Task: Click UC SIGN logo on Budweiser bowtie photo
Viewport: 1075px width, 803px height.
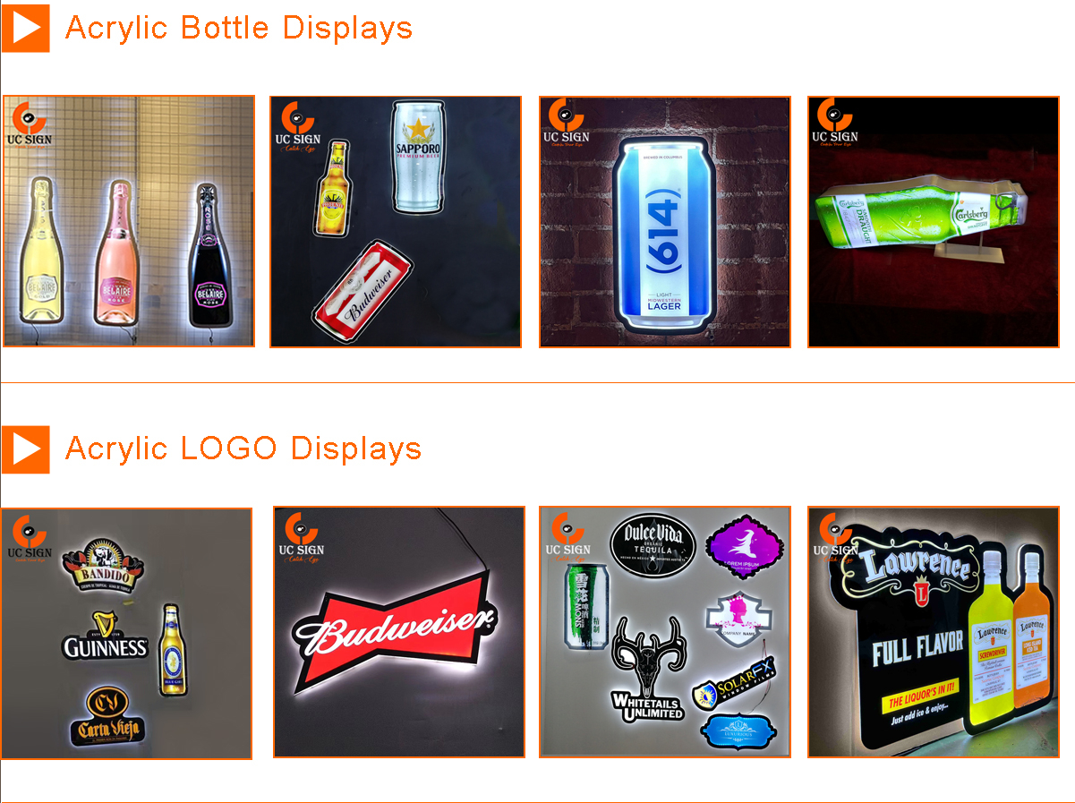Action: [301, 539]
